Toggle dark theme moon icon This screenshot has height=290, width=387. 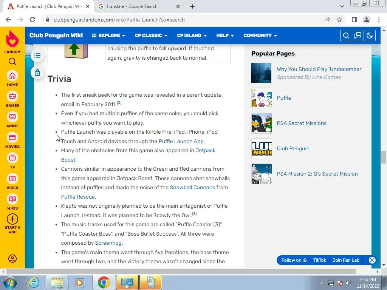coord(370,35)
